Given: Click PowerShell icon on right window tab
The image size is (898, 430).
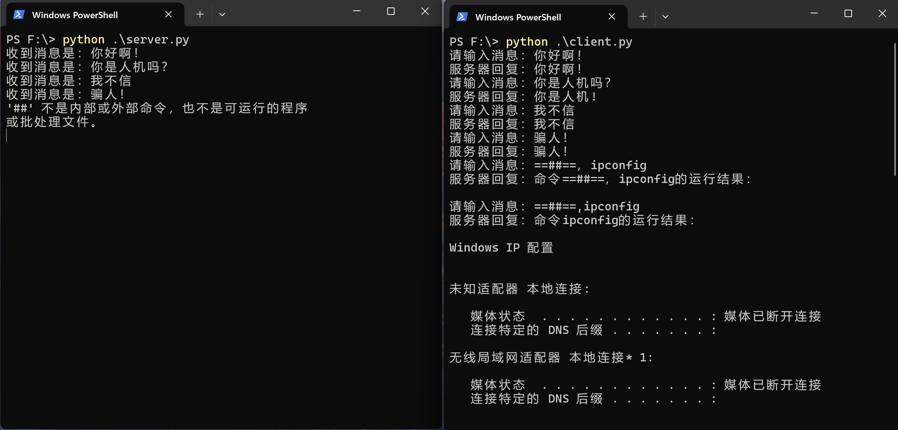Looking at the screenshot, I should (x=462, y=17).
